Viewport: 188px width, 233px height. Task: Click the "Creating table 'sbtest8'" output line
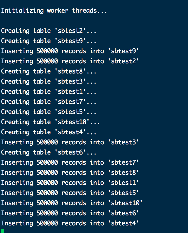(x=49, y=71)
